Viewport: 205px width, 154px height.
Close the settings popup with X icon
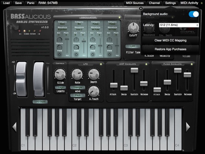tap(141, 9)
